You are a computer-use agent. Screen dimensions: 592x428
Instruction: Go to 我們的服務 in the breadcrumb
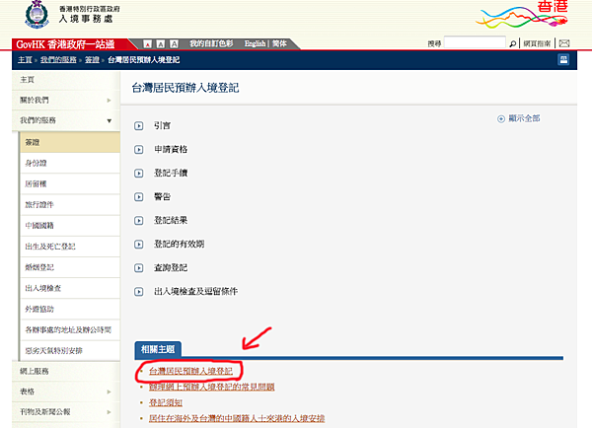pyautogui.click(x=58, y=59)
